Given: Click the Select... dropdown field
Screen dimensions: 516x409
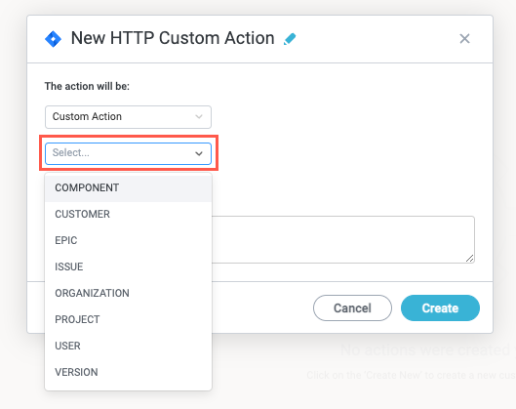Looking at the screenshot, I should (128, 153).
